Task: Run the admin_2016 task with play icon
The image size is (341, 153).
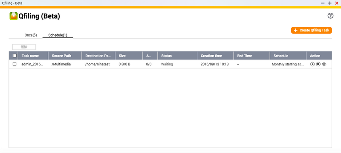Action: [x=312, y=64]
